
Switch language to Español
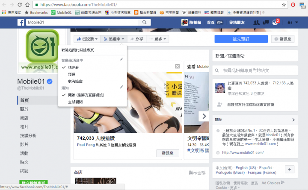266,168
